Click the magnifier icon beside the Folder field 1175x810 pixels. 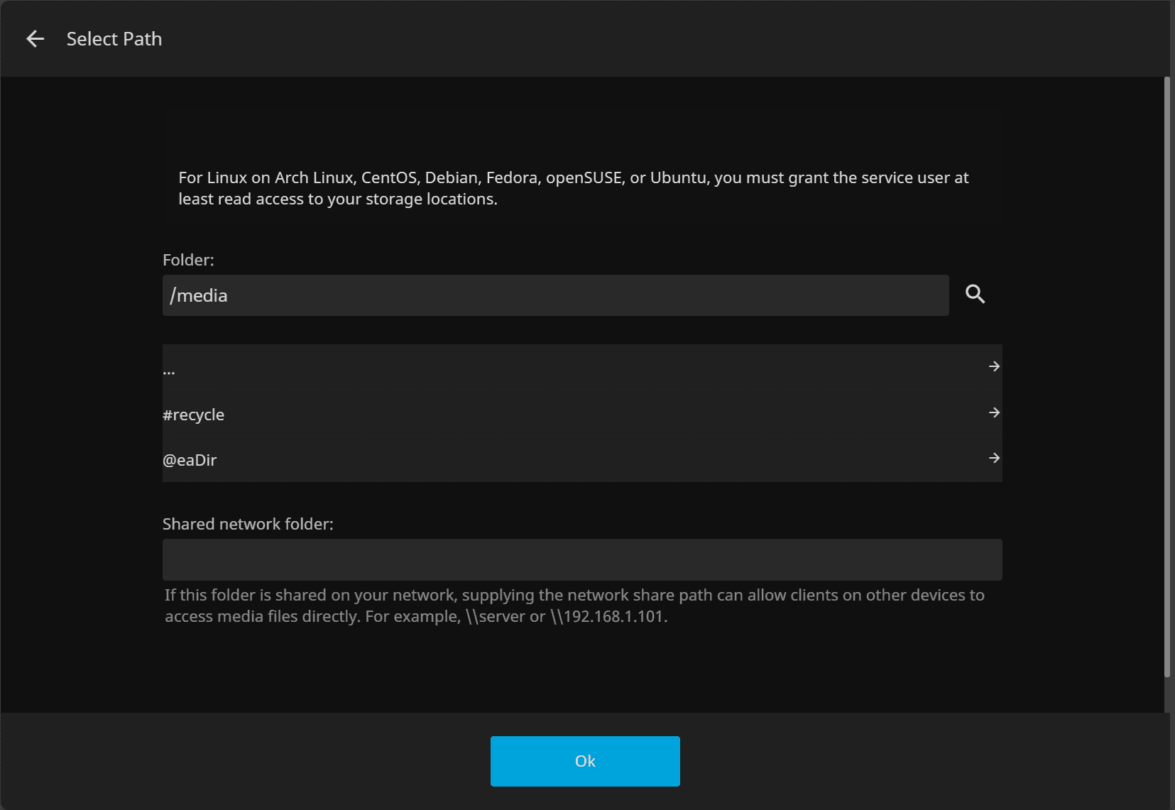[x=975, y=295]
